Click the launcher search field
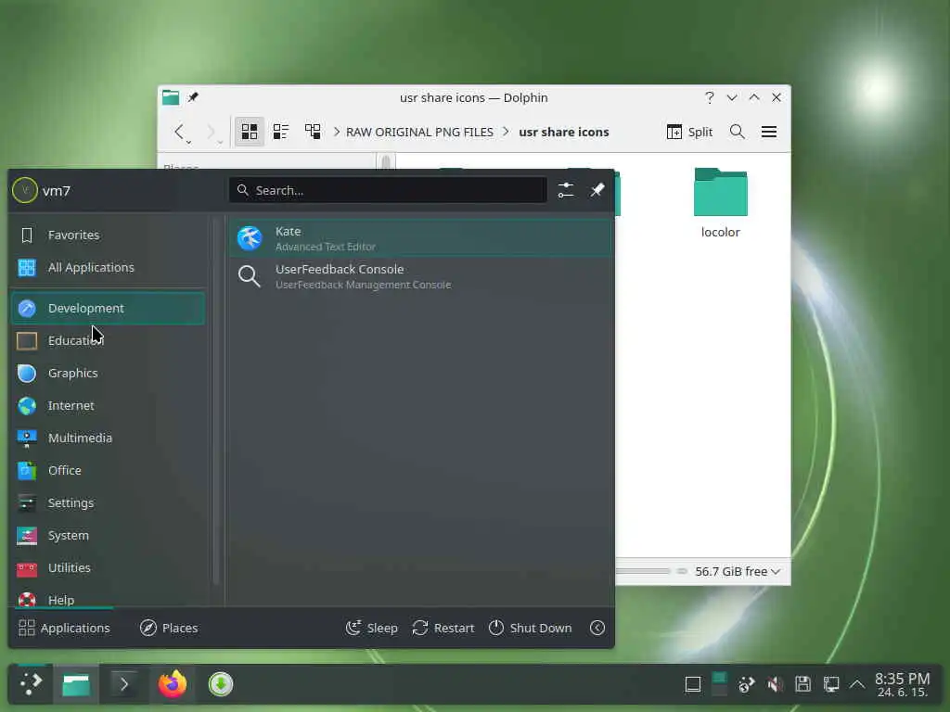This screenshot has width=950, height=712. [388, 190]
